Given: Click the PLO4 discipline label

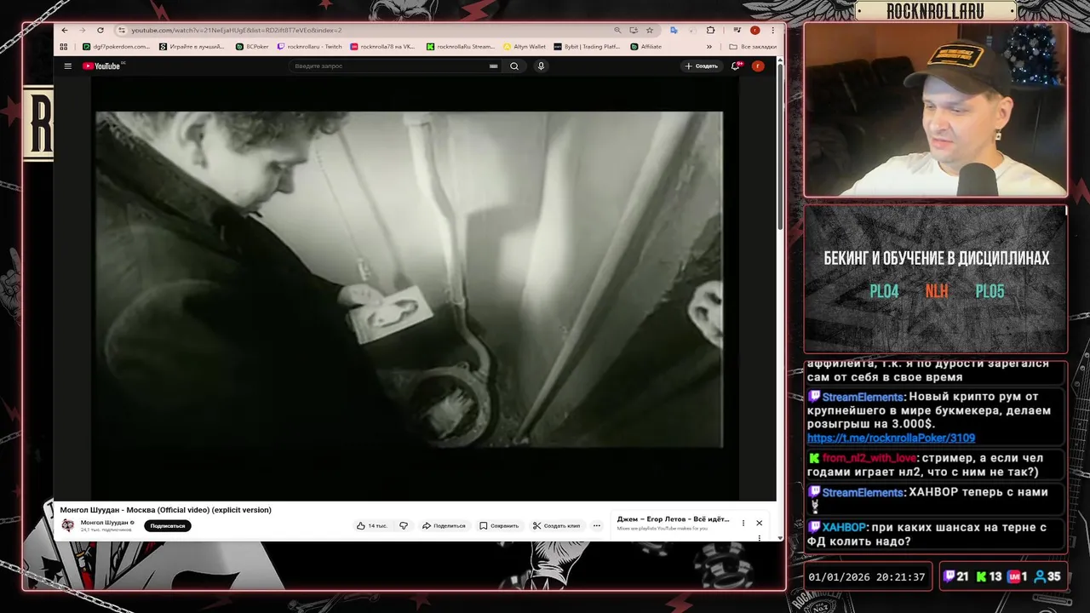Looking at the screenshot, I should click(x=884, y=291).
